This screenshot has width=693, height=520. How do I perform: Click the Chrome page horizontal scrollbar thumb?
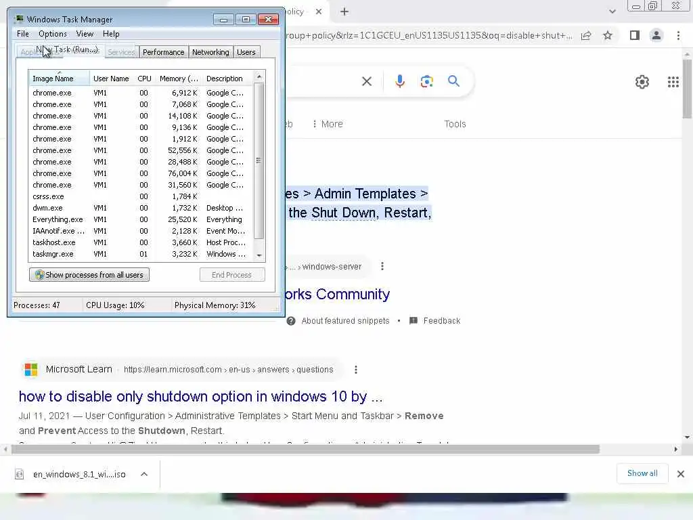[x=305, y=450]
